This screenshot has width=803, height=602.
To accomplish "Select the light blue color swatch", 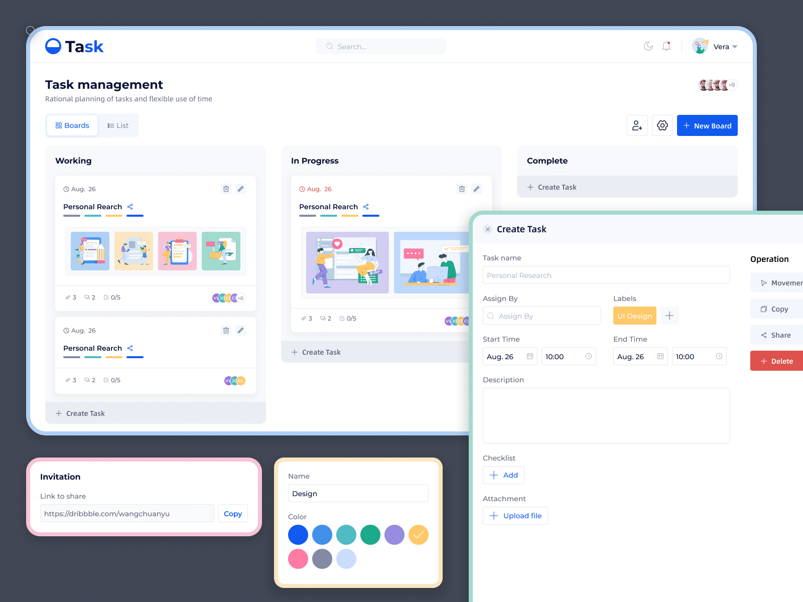I will click(322, 535).
